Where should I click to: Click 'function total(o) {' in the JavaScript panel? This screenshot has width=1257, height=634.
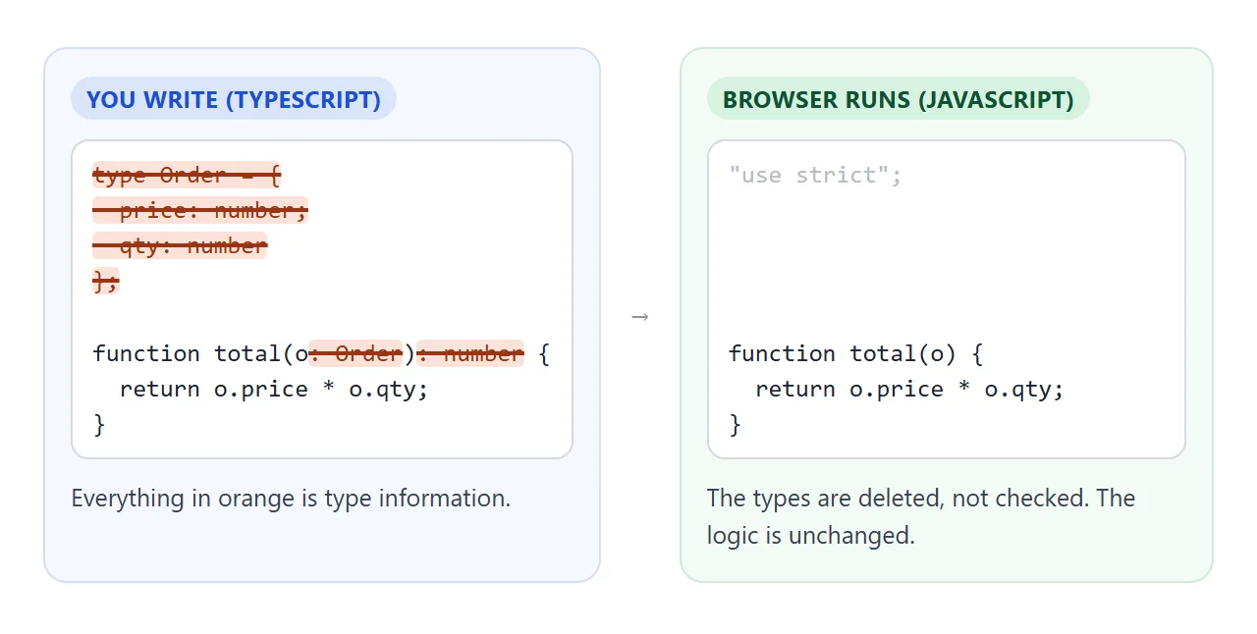click(855, 353)
